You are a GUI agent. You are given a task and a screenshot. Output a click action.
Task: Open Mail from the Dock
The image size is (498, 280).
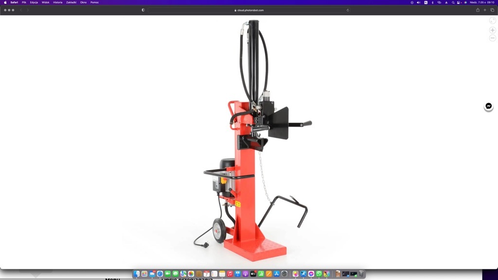(152, 274)
